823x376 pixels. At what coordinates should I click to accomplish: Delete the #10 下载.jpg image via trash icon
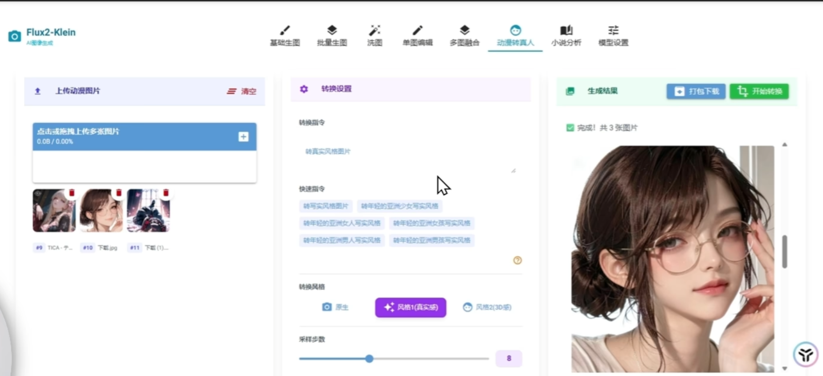(119, 193)
